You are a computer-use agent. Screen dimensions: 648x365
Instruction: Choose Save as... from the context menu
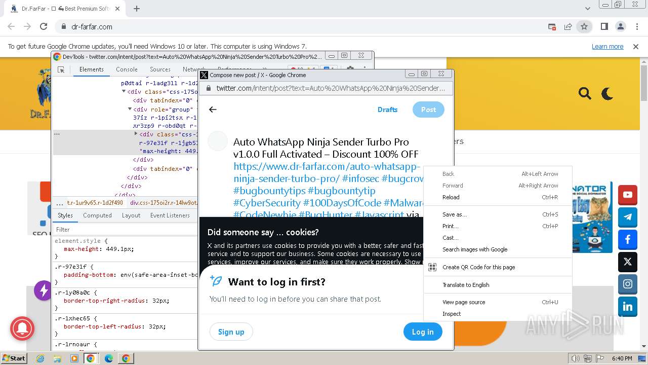point(498,214)
